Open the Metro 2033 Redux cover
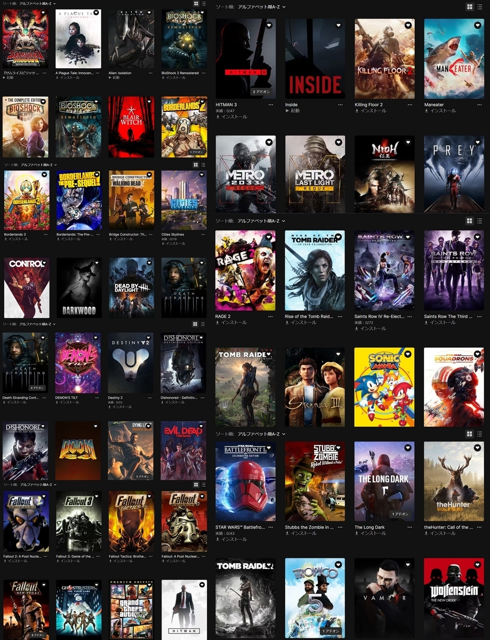Screen dimensions: 490x640 pos(246,174)
